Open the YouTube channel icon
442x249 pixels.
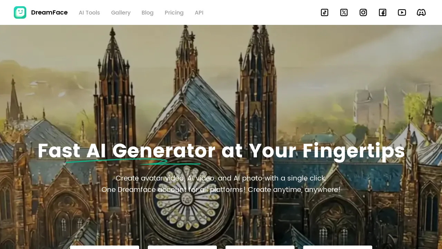402,12
